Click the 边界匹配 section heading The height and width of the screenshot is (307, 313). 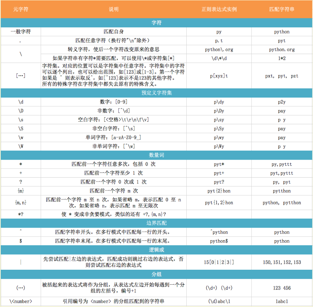click(x=156, y=223)
